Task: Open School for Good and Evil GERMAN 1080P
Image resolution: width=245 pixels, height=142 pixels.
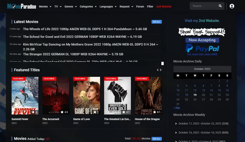Action: (82, 37)
